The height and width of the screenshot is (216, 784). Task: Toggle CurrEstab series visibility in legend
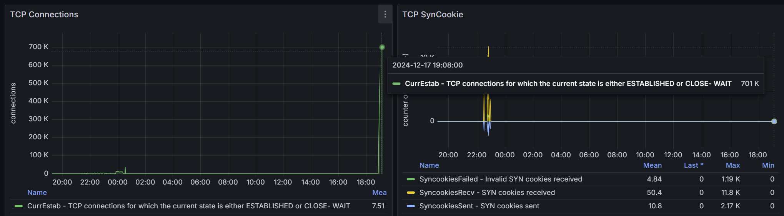pos(188,206)
